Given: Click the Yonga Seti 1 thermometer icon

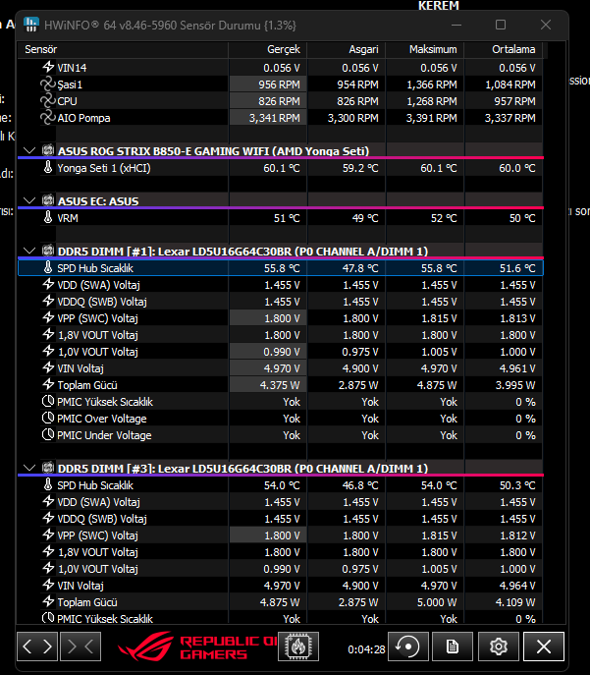Looking at the screenshot, I should pyautogui.click(x=48, y=167).
